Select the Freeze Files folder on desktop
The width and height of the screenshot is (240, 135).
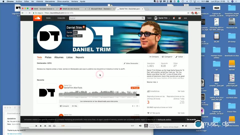coord(232,107)
